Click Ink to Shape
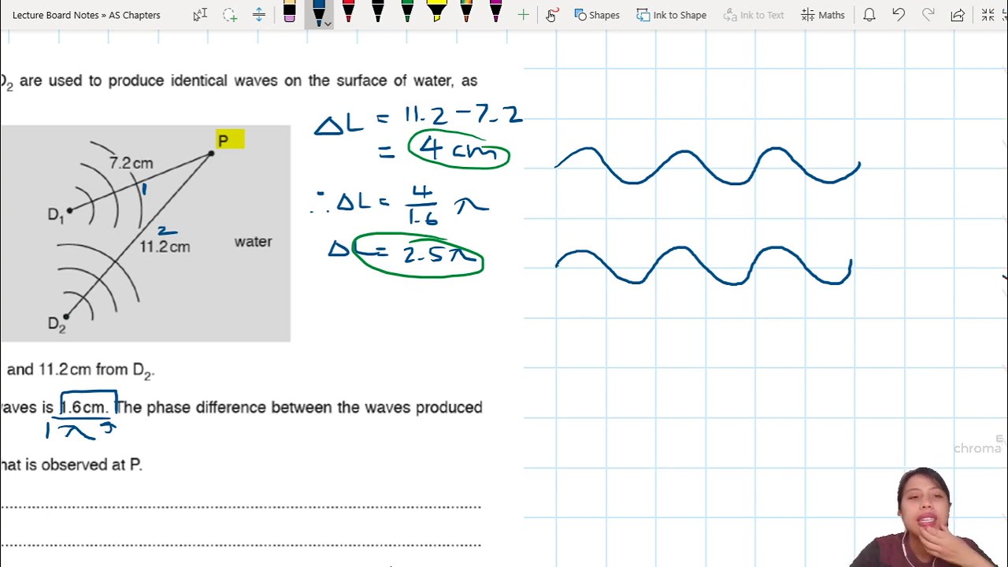1008x567 pixels. click(x=672, y=14)
